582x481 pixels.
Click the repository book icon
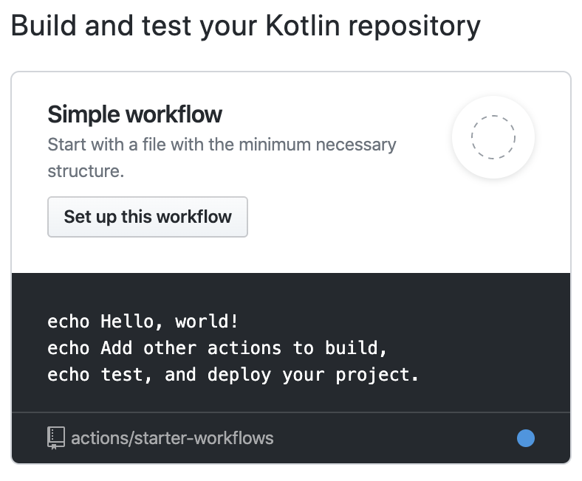click(56, 438)
